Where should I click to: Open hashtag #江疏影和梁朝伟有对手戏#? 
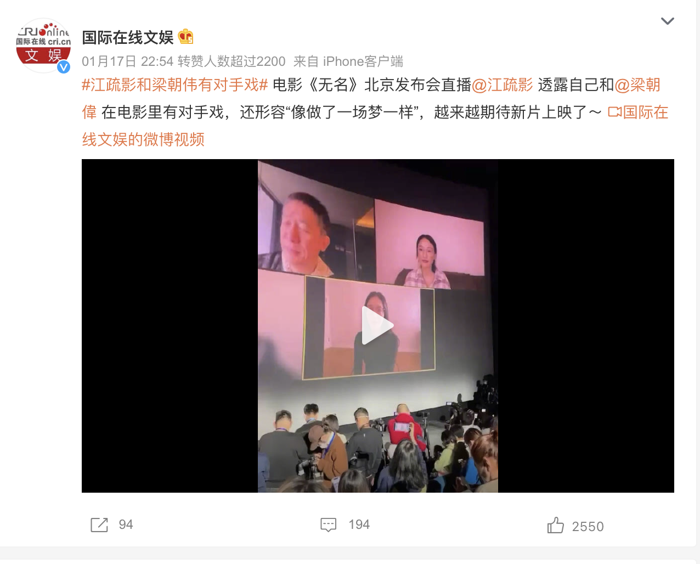pos(175,85)
